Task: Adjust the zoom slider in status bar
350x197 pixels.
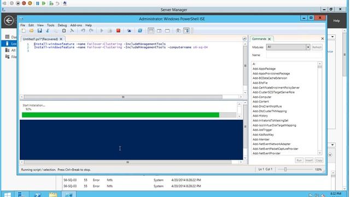Action: coord(285,169)
